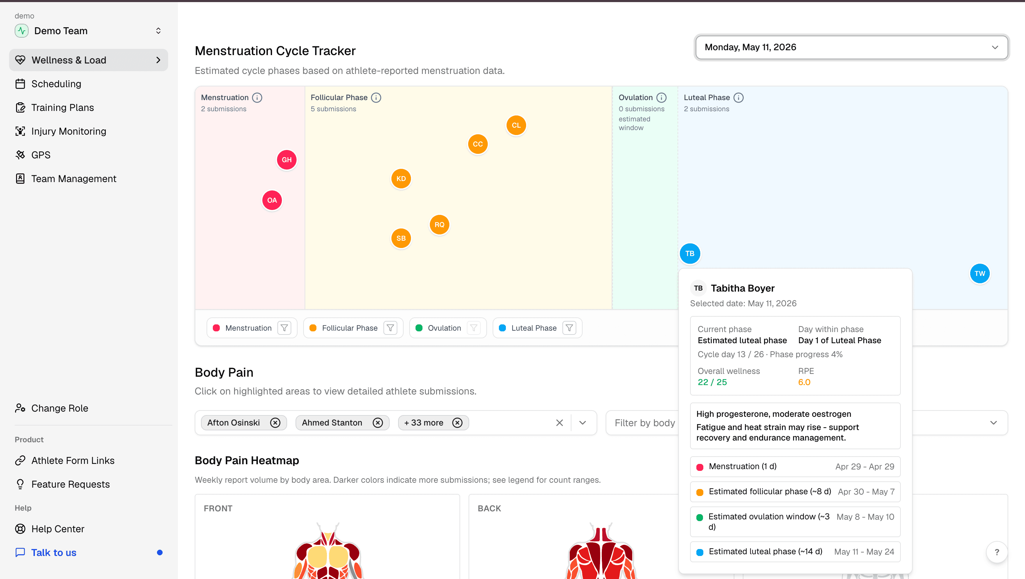1025x579 pixels.
Task: Expand the Demo Team switcher
Action: [x=88, y=31]
